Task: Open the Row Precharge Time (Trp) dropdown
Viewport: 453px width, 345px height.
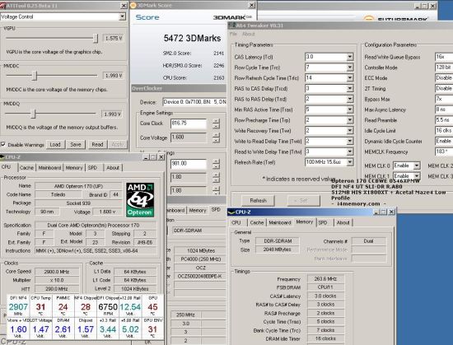Action: tap(350, 120)
